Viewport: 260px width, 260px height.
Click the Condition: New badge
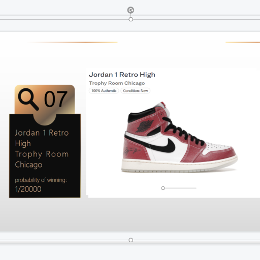[x=136, y=91]
